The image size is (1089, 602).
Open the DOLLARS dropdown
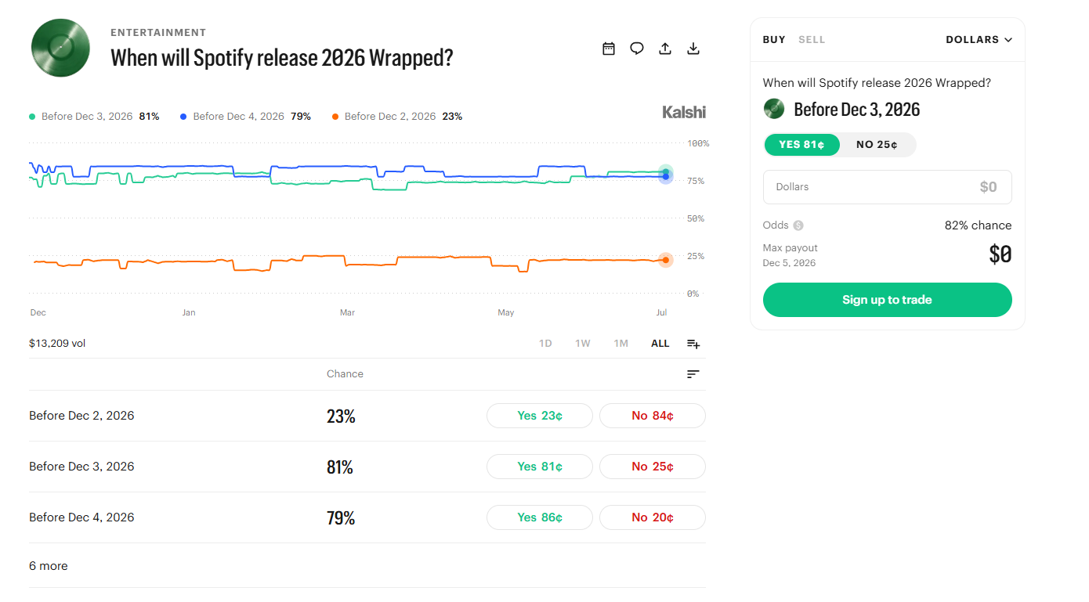(x=979, y=39)
